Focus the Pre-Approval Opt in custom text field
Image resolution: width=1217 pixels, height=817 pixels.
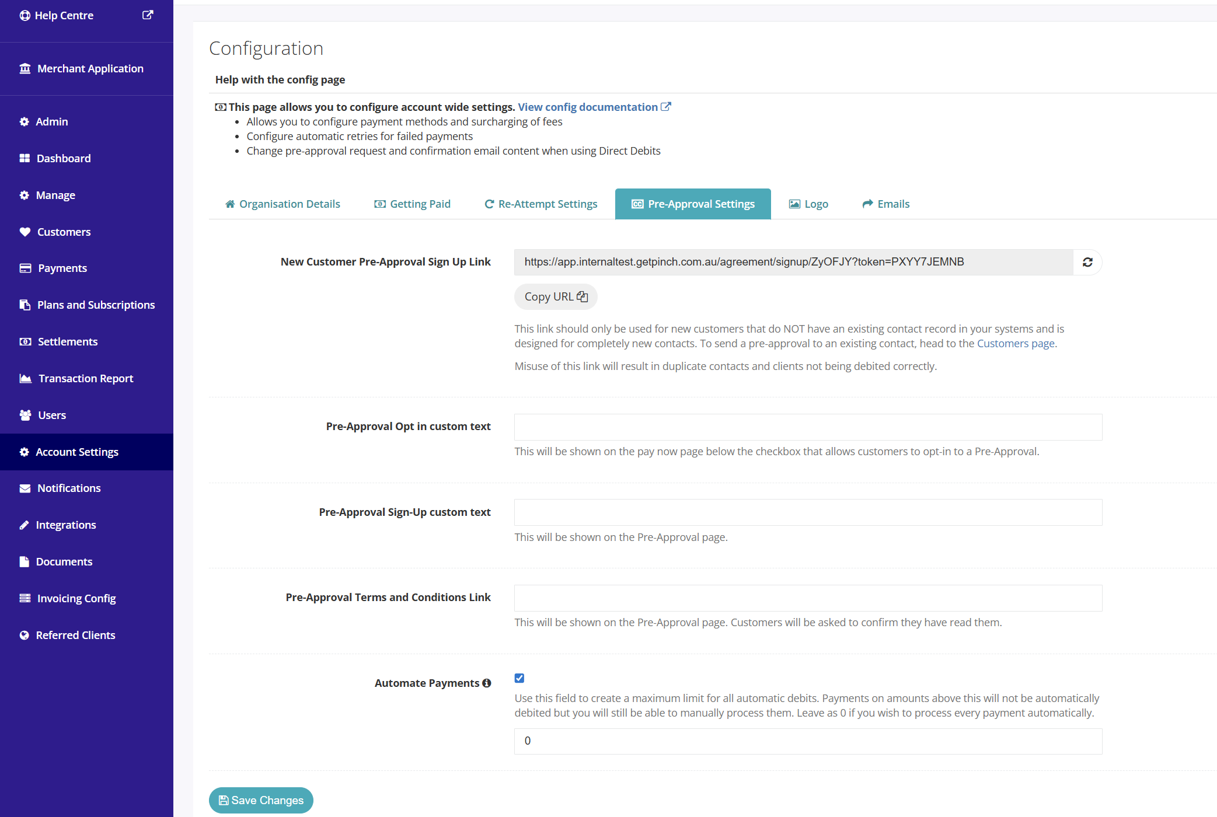pyautogui.click(x=808, y=427)
